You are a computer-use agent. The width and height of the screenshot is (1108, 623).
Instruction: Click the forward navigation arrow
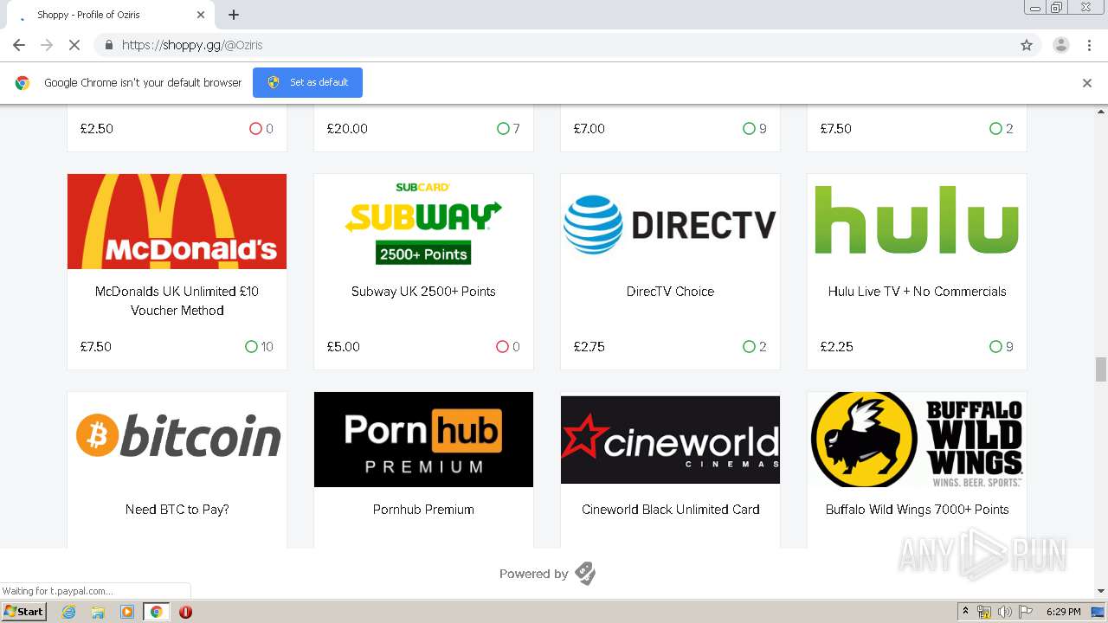(47, 45)
